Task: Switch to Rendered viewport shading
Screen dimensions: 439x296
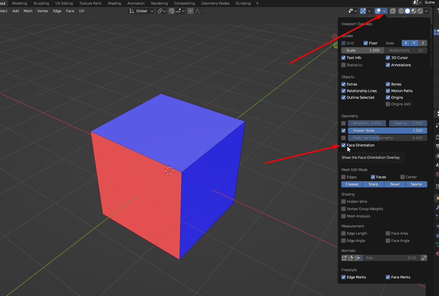Action: [420, 11]
